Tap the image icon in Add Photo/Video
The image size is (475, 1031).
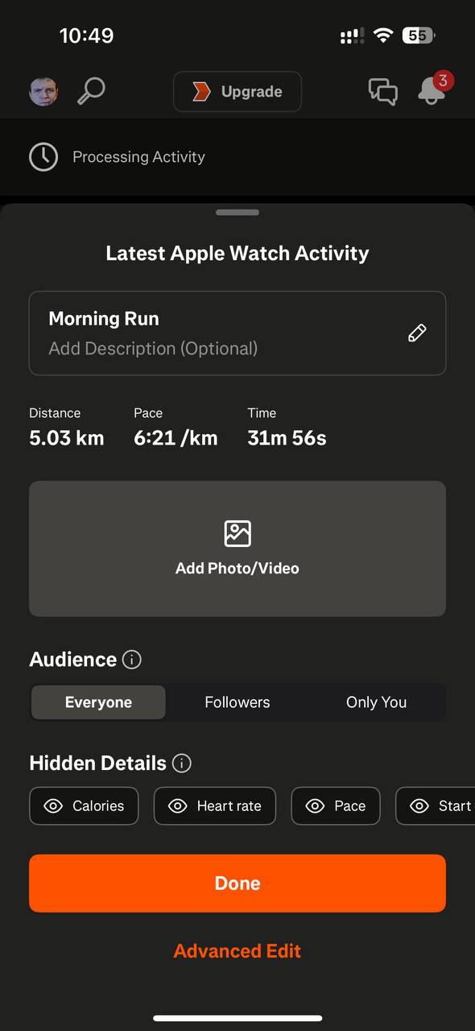(237, 533)
